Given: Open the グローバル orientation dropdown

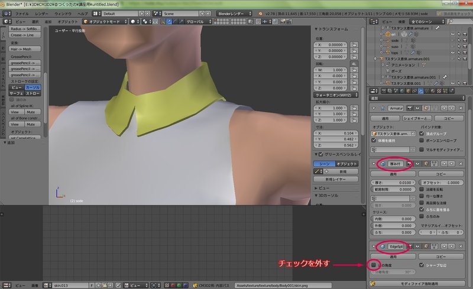Looking at the screenshot, I should (198, 22).
